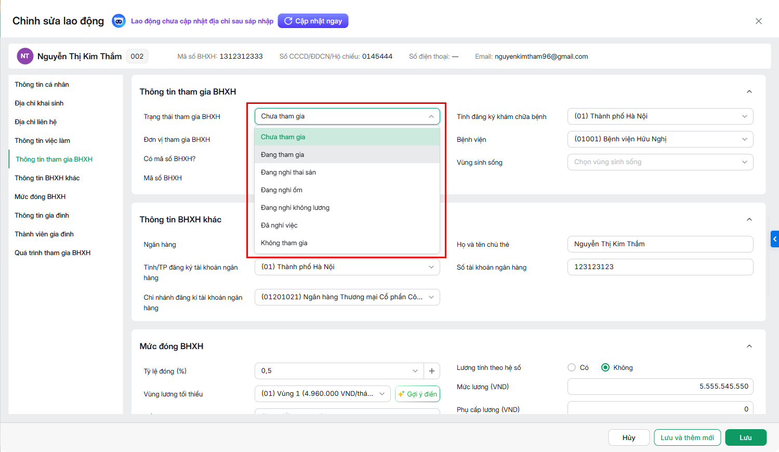Click the blue robot assistant icon
Viewport: 779px width, 452px height.
(119, 21)
